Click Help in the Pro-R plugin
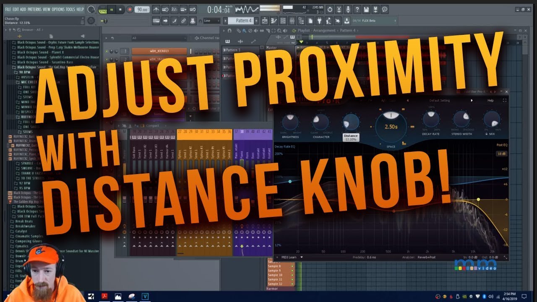Screen dimensions: 537x302 [490, 101]
